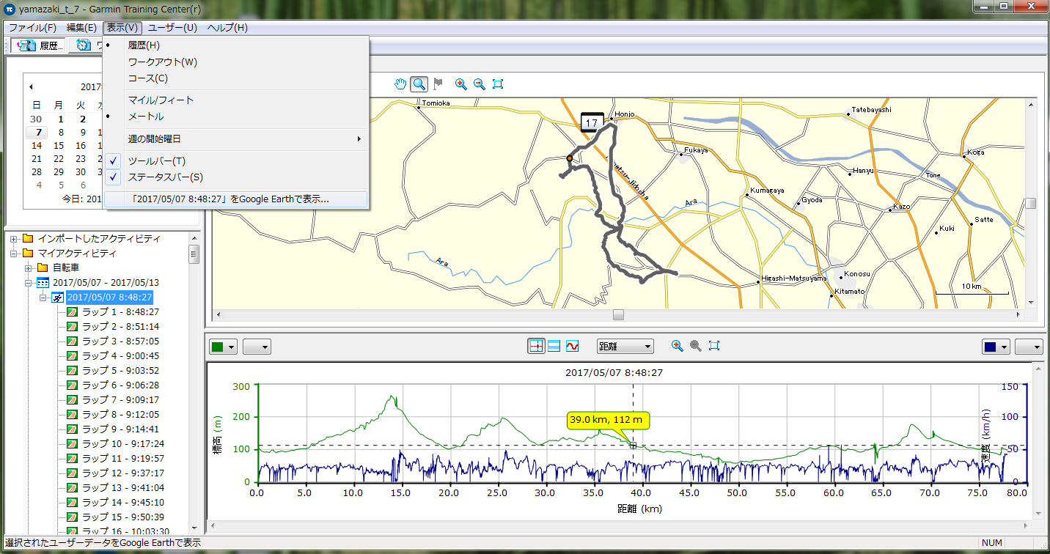The width and height of the screenshot is (1050, 554).
Task: Select ラップ 13 - 9:41:04
Action: [x=123, y=488]
